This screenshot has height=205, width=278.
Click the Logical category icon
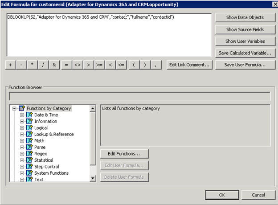(x=29, y=128)
